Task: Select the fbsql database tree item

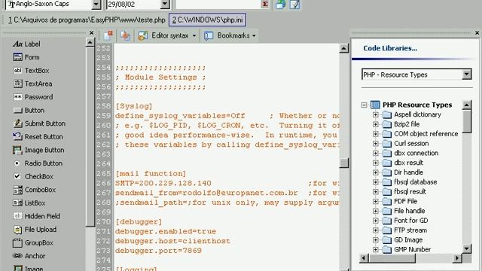Action: [415, 182]
